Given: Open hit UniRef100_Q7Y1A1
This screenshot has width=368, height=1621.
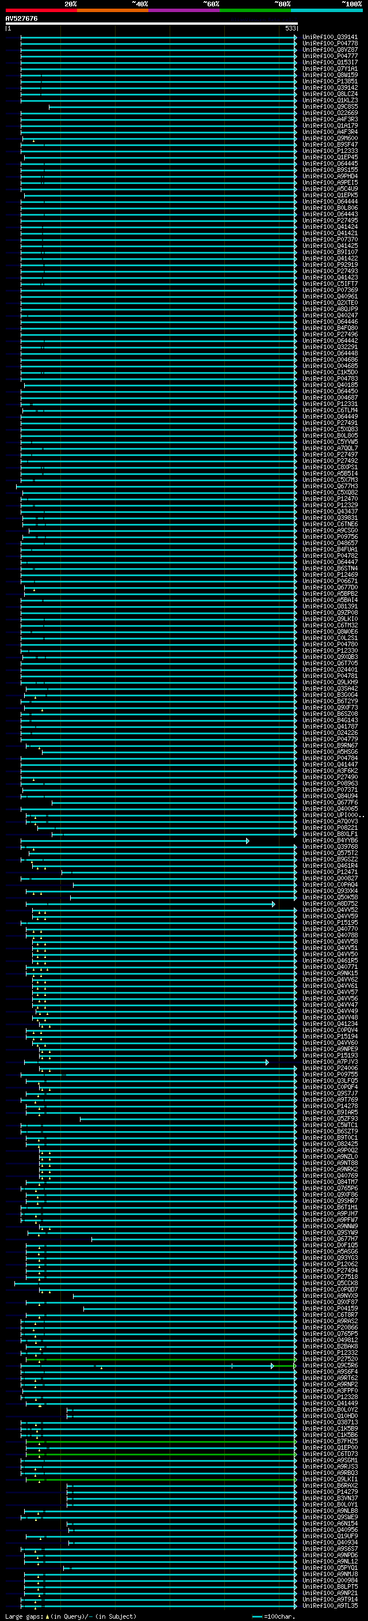Looking at the screenshot, I should (x=330, y=68).
